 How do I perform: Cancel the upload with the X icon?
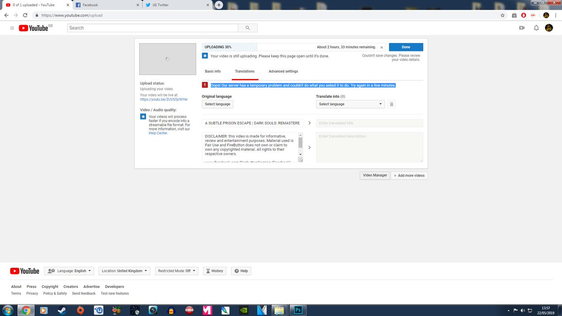click(382, 47)
